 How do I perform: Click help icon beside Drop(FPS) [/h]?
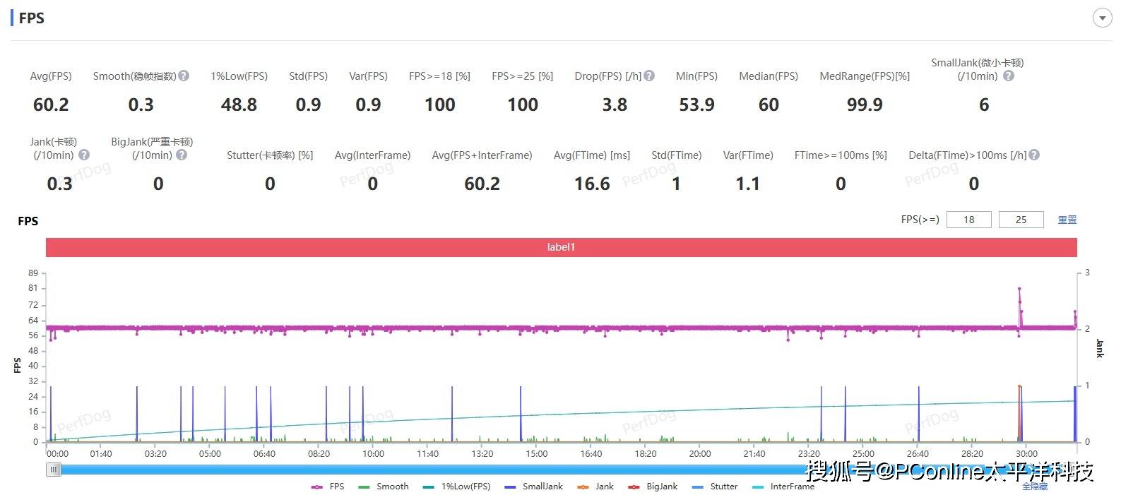649,76
